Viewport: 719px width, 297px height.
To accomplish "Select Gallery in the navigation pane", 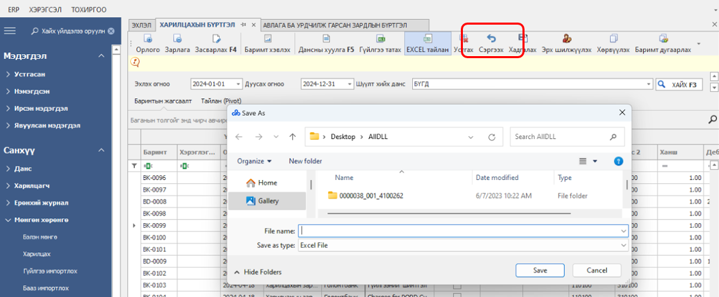I will pyautogui.click(x=268, y=201).
